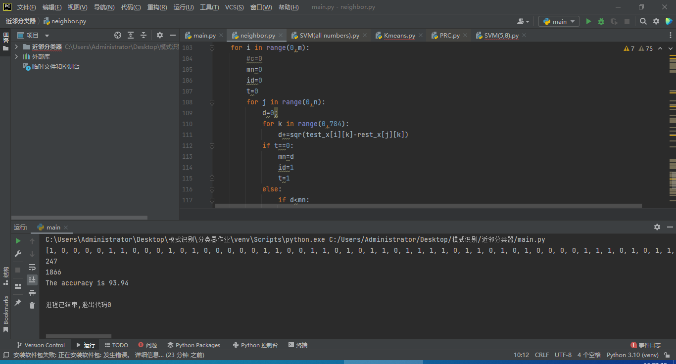Click the editor horizontal scrollbar
This screenshot has width=676, height=364.
pos(428,206)
